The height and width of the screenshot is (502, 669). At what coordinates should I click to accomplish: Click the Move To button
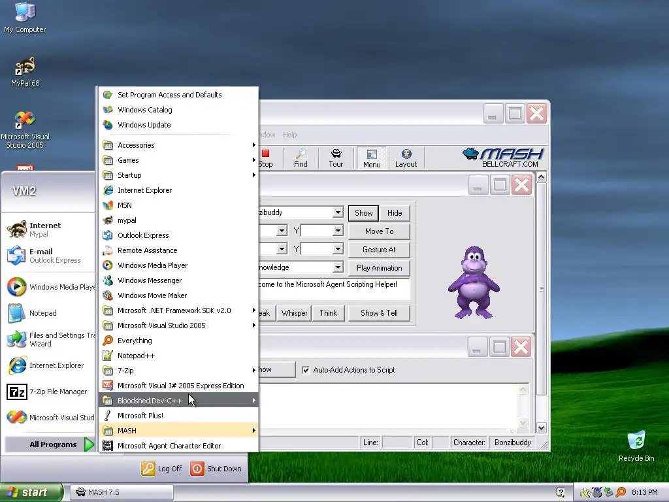380,231
